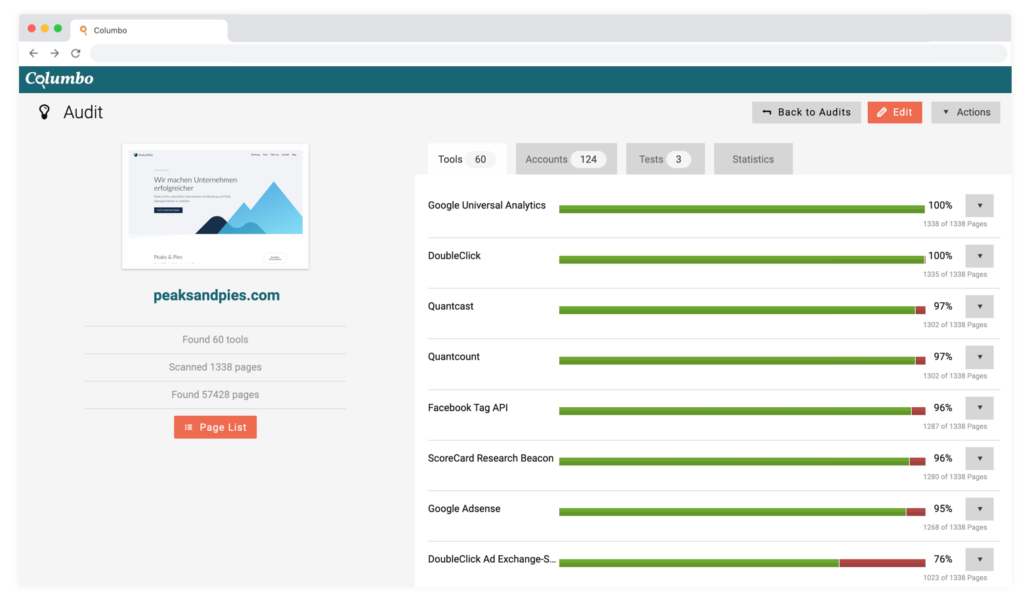Click the Google Universal Analytics progress bar
This screenshot has height=600, width=1030.
(x=742, y=209)
